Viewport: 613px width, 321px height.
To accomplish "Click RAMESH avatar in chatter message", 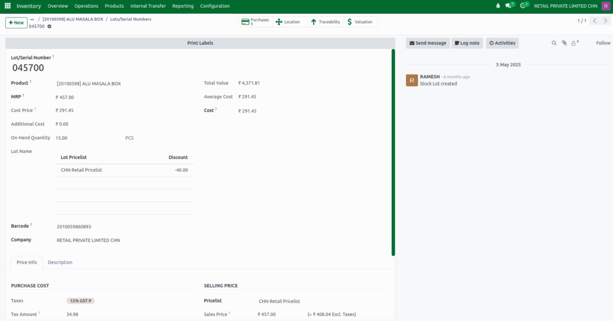I will click(412, 80).
